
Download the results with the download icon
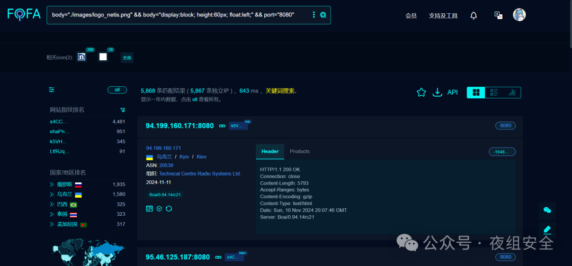437,93
